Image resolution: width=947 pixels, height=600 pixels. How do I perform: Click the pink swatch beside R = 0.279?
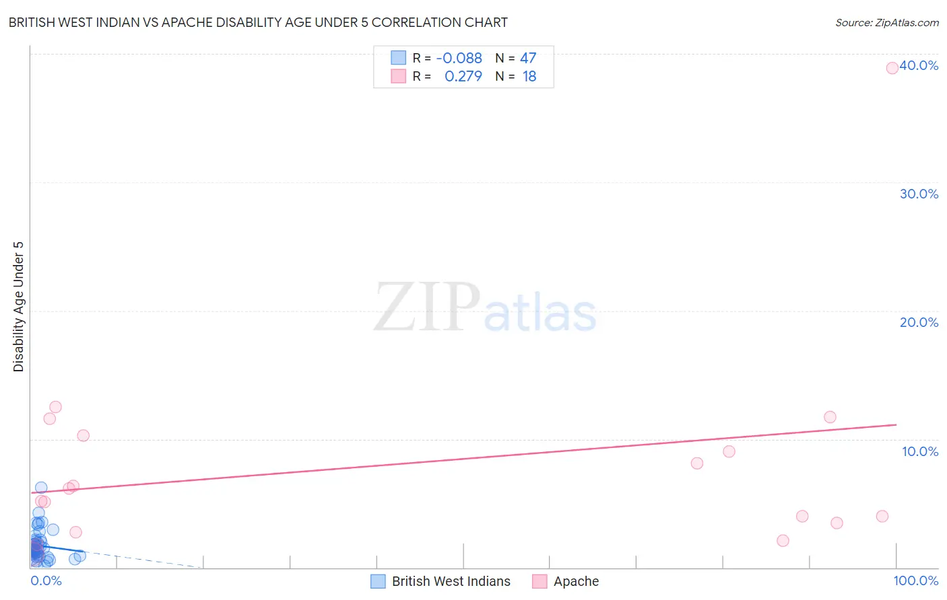pyautogui.click(x=399, y=76)
